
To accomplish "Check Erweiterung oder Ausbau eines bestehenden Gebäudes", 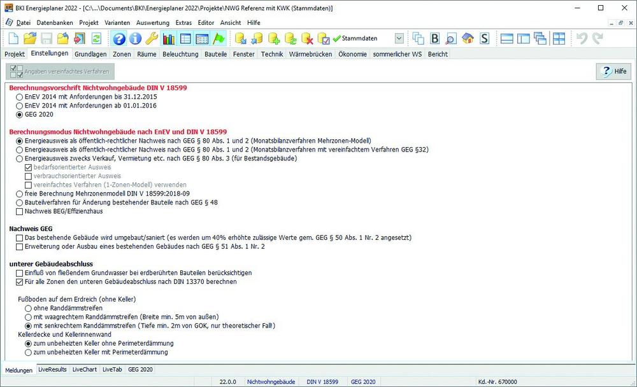I will [20, 247].
